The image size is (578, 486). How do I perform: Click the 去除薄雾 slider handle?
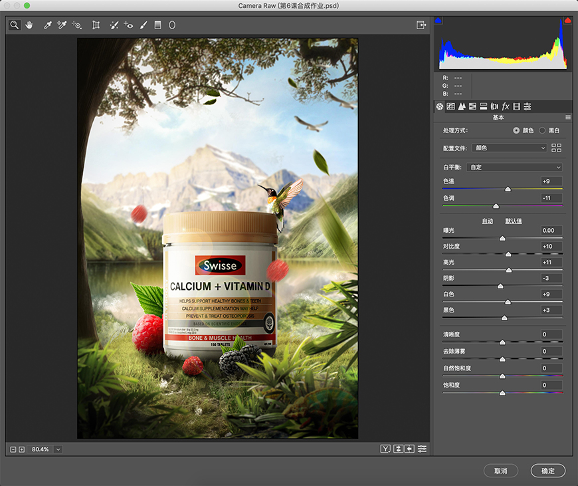pos(502,359)
